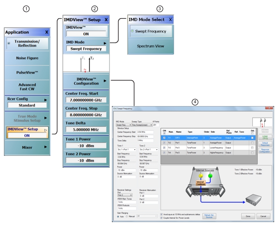This screenshot has height=227, width=277.
Task: Toggle the Del. header checkbox
Action: [x=252, y=133]
